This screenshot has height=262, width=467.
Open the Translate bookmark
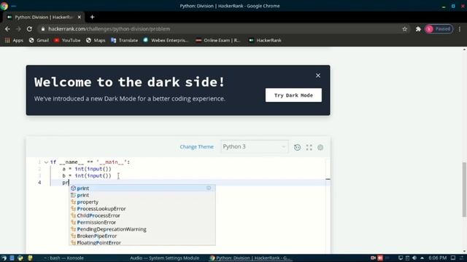click(124, 40)
